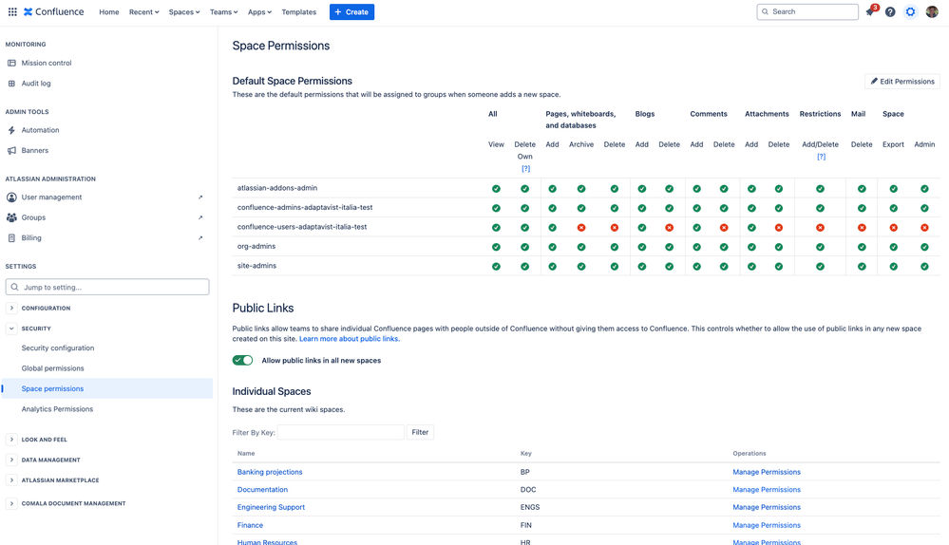Click the Banners megaphone icon
This screenshot has height=545, width=949.
tap(11, 151)
